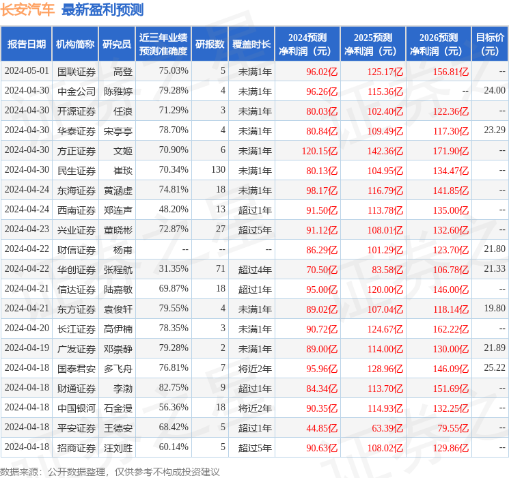Click the 2024预测净利润 header

pos(307,44)
